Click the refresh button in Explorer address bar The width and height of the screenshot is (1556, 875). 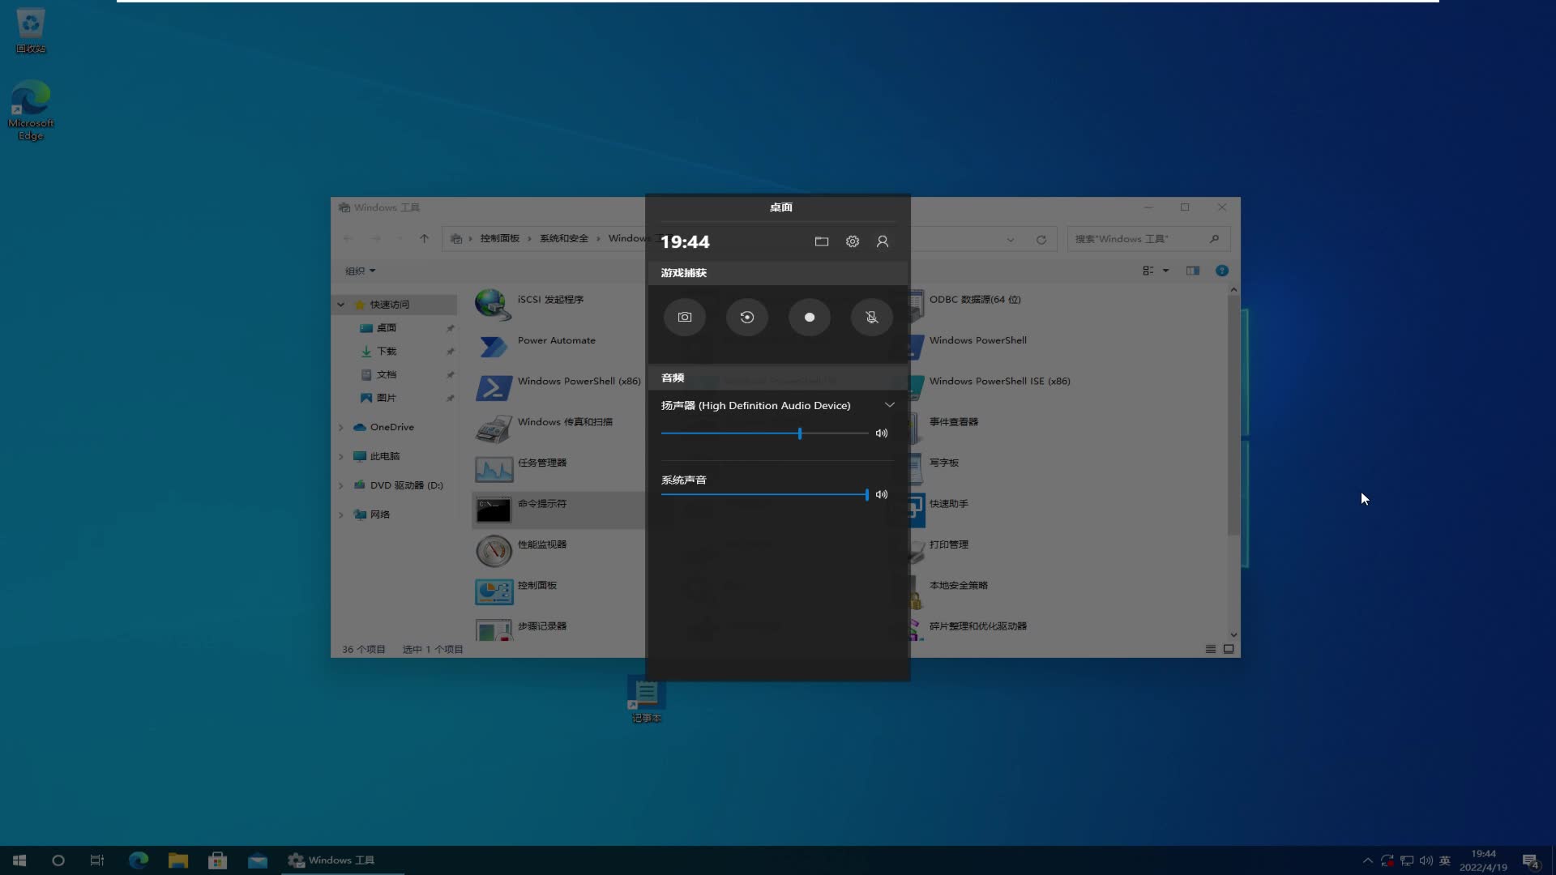click(x=1041, y=239)
